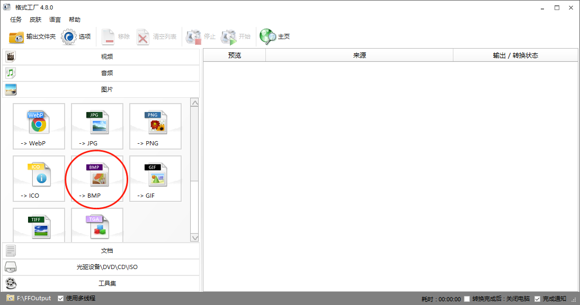This screenshot has width=580, height=305.
Task: Open the 帮助 help menu
Action: [75, 20]
